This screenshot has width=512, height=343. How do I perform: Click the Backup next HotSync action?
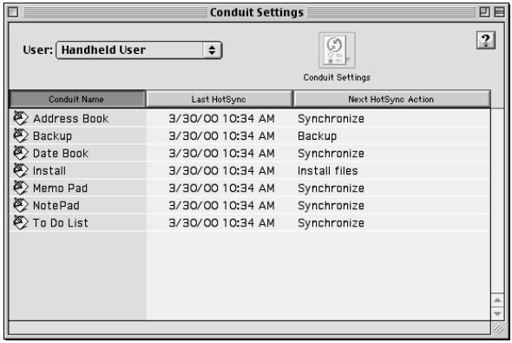pyautogui.click(x=317, y=136)
